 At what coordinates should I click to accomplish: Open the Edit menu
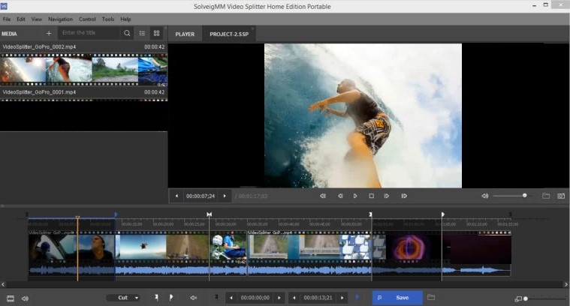[x=21, y=19]
